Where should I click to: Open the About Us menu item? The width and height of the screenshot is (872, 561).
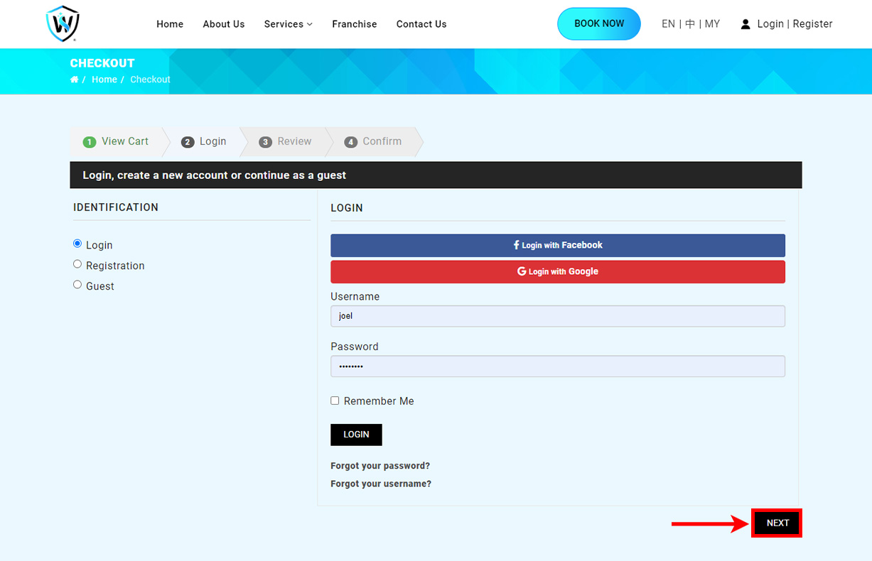pyautogui.click(x=223, y=24)
